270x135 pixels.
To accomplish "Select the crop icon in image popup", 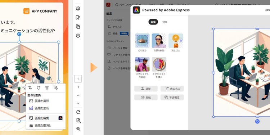I will pos(30,87).
